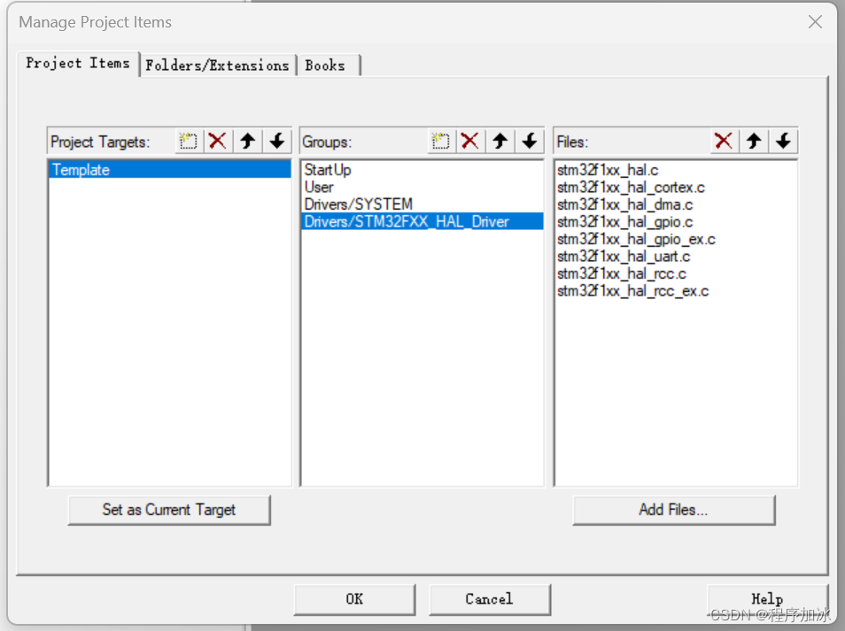Open Help for this dialog
The height and width of the screenshot is (631, 845).
(x=767, y=599)
